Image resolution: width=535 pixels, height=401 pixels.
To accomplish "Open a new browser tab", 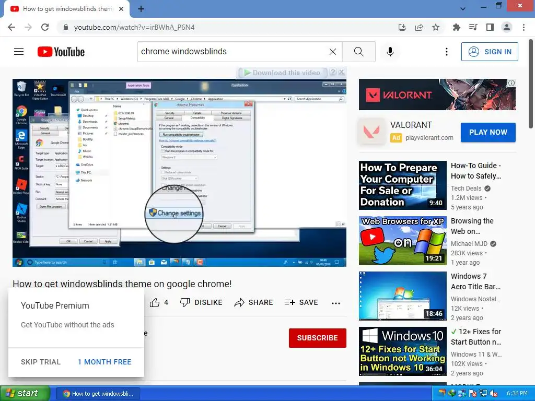I will click(x=141, y=9).
